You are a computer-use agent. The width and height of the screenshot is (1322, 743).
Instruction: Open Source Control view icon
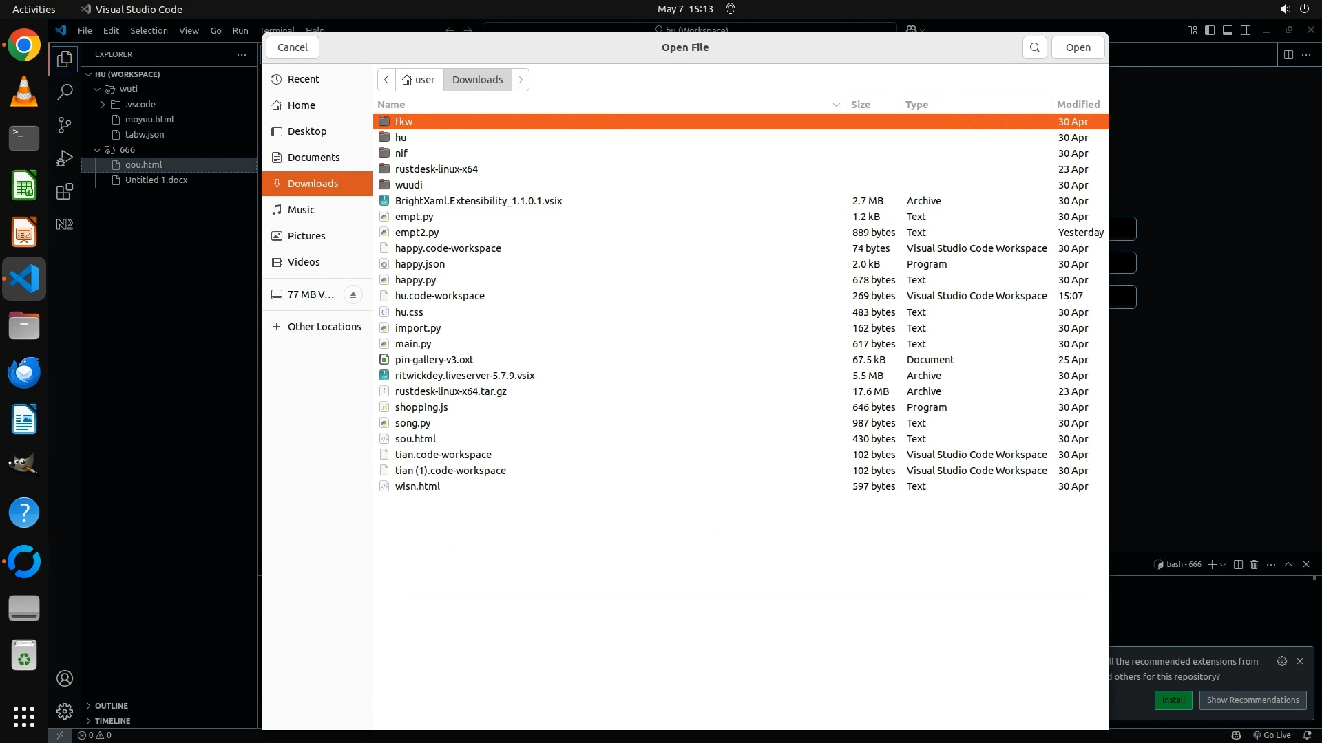click(x=65, y=125)
